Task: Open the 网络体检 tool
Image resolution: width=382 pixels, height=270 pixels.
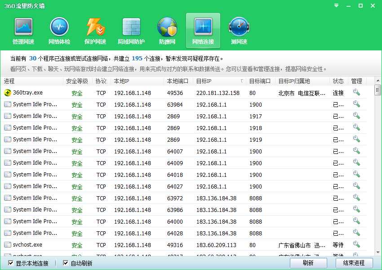Action: [x=59, y=31]
